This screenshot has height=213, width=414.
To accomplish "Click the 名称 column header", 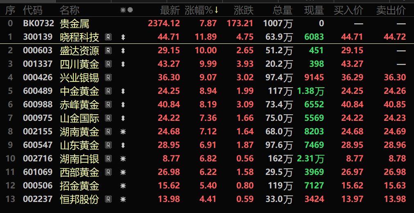I will (70, 10).
